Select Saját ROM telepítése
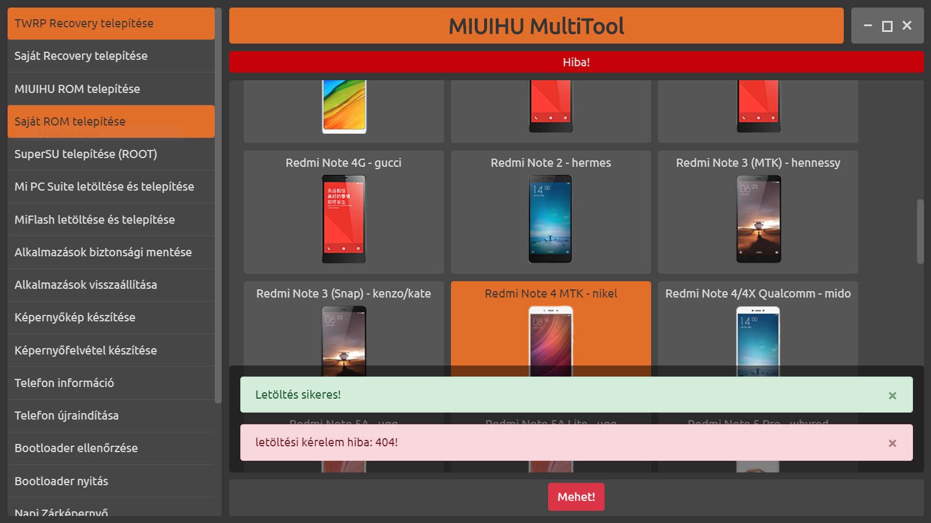 (111, 121)
